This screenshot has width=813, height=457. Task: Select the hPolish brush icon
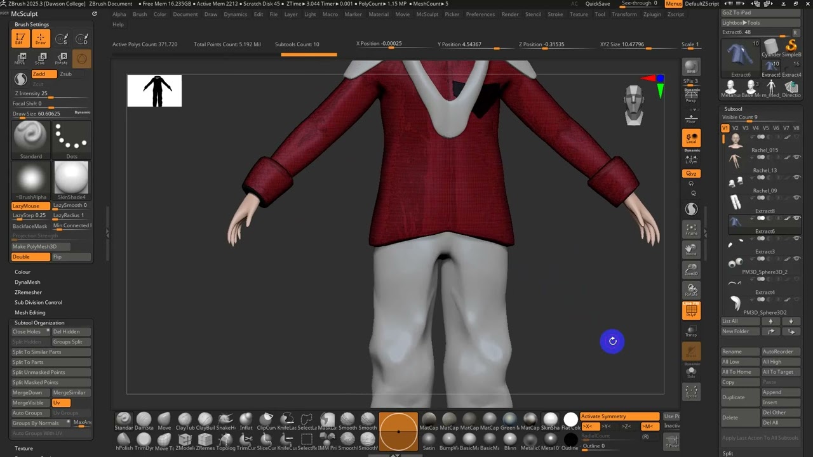coord(124,440)
